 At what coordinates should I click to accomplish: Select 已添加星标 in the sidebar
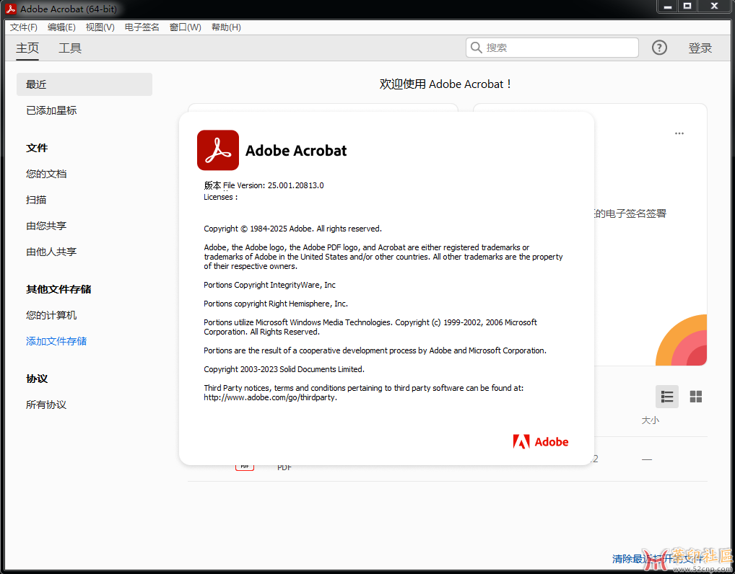pyautogui.click(x=51, y=110)
